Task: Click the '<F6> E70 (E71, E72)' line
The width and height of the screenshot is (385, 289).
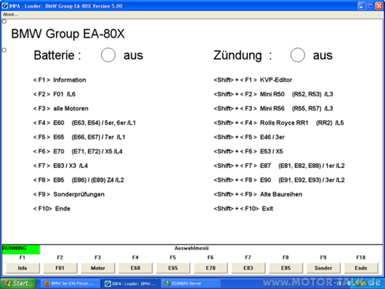Action: click(78, 152)
